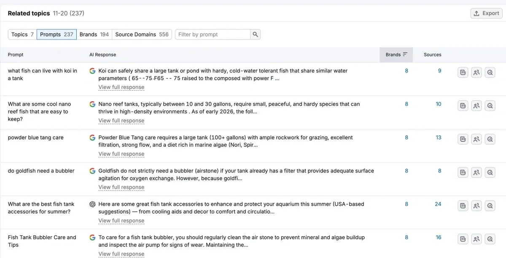Click the brands count 8 in the nano reef row

tap(406, 104)
